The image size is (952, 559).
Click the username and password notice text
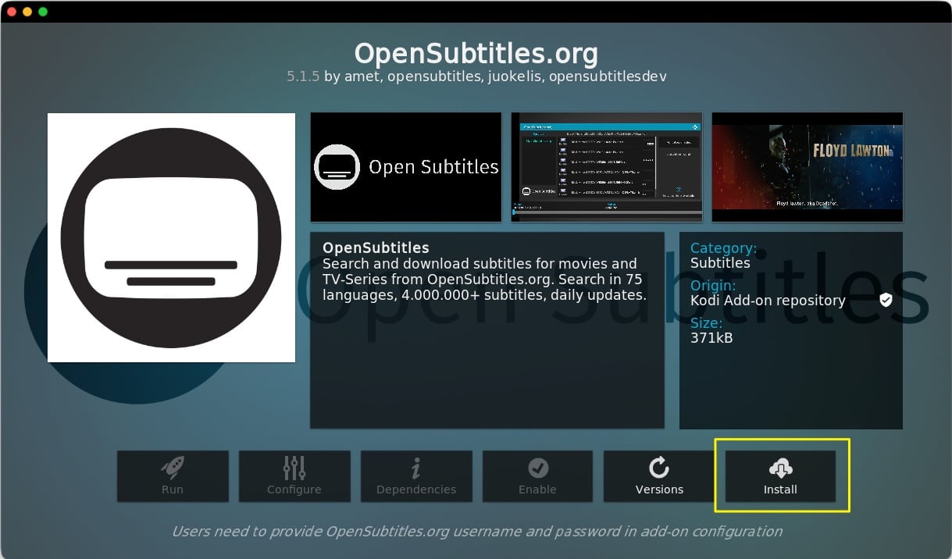tap(476, 532)
